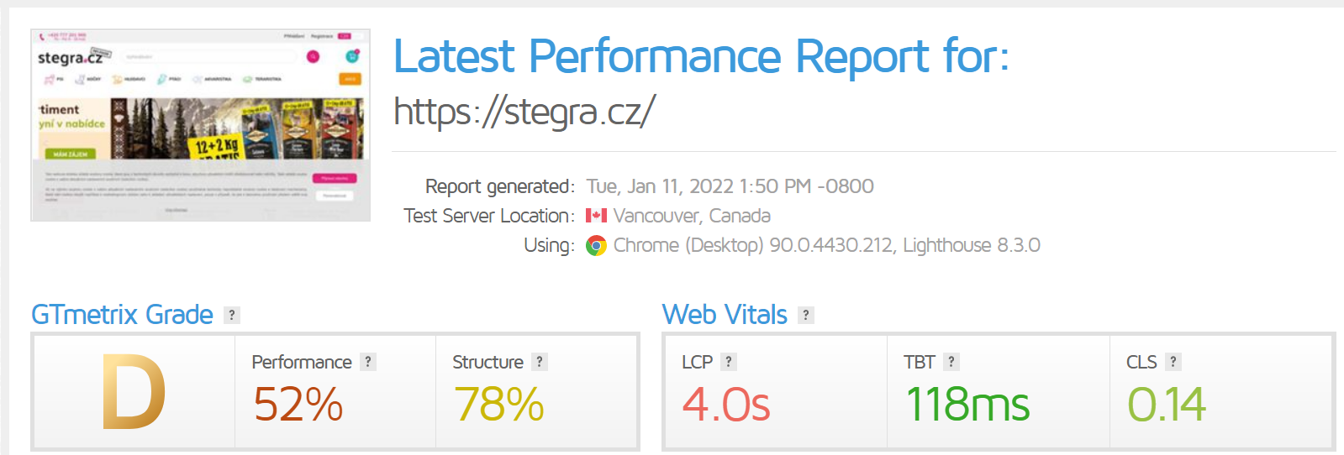This screenshot has width=1344, height=455.
Task: Open help tooltip beside Structure label
Action: (540, 362)
